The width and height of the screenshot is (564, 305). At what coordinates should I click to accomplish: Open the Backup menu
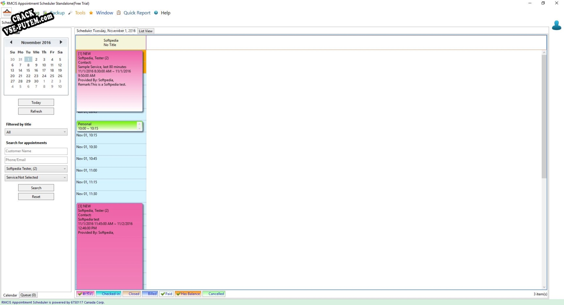[x=57, y=13]
